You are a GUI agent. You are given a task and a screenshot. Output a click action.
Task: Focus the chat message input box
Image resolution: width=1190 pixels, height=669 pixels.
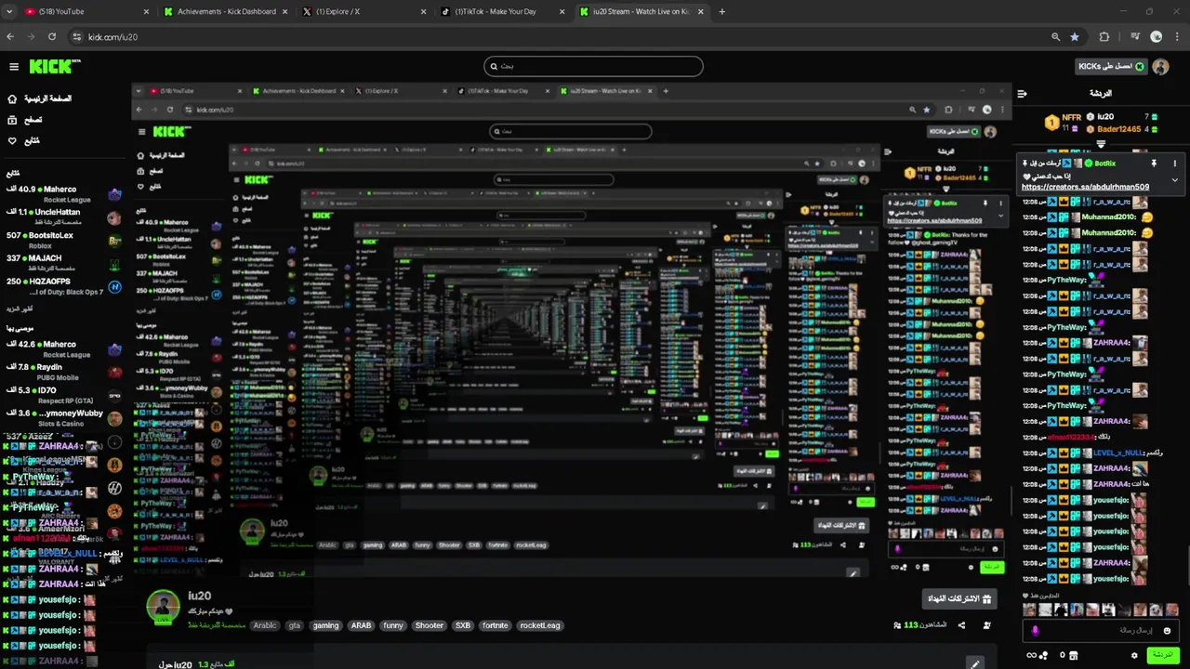pos(1102,631)
